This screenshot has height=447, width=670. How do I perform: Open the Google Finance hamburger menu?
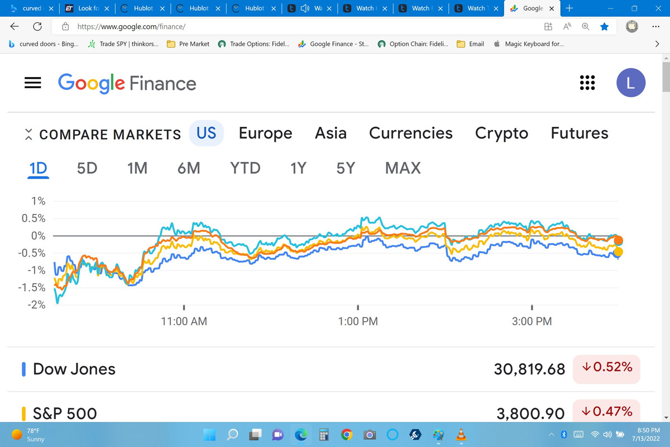(x=33, y=83)
